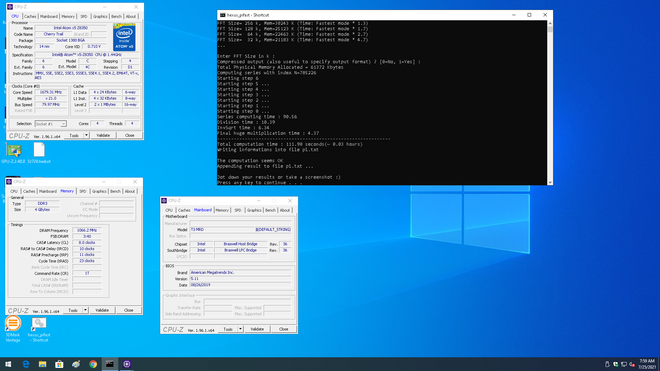This screenshot has height=371, width=660.
Task: Click the CAS# Latency 8.0 clocks field
Action: click(87, 243)
